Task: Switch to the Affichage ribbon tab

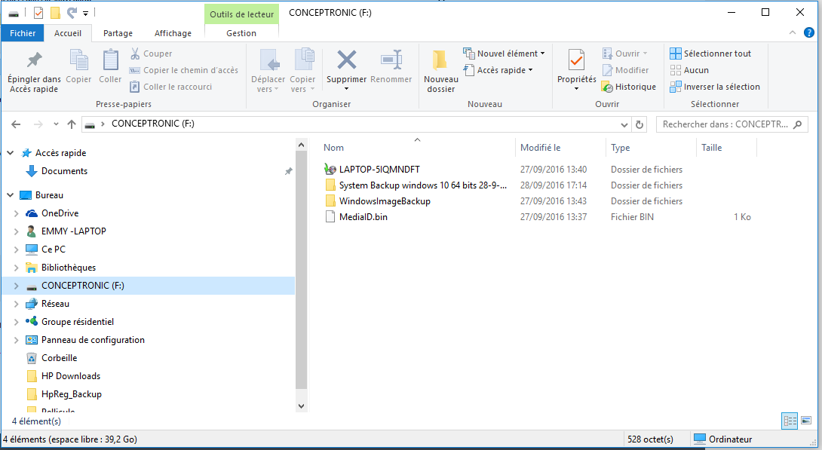Action: [x=173, y=33]
